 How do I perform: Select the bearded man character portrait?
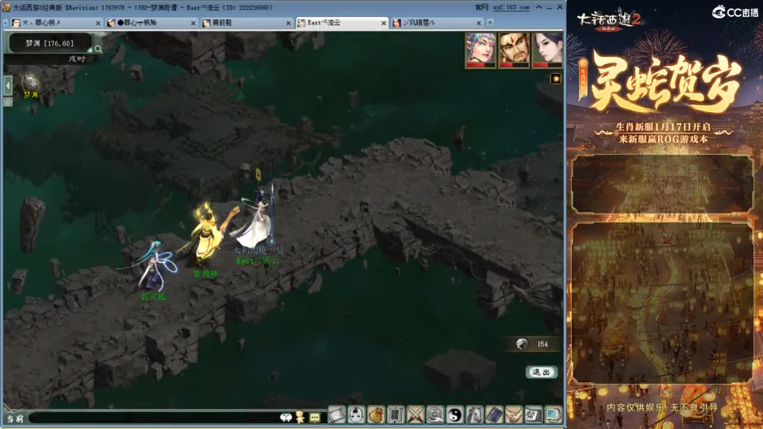pyautogui.click(x=514, y=50)
